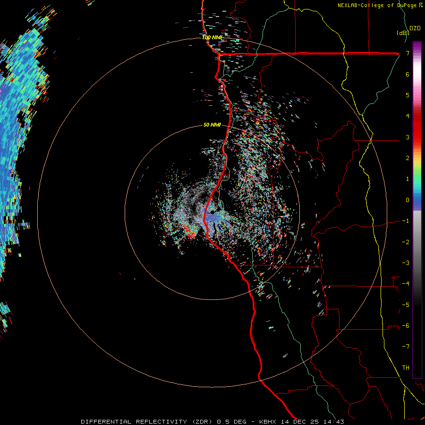The image size is (425, 425).
Task: Click the '[dB]' units label
Action: (x=403, y=33)
